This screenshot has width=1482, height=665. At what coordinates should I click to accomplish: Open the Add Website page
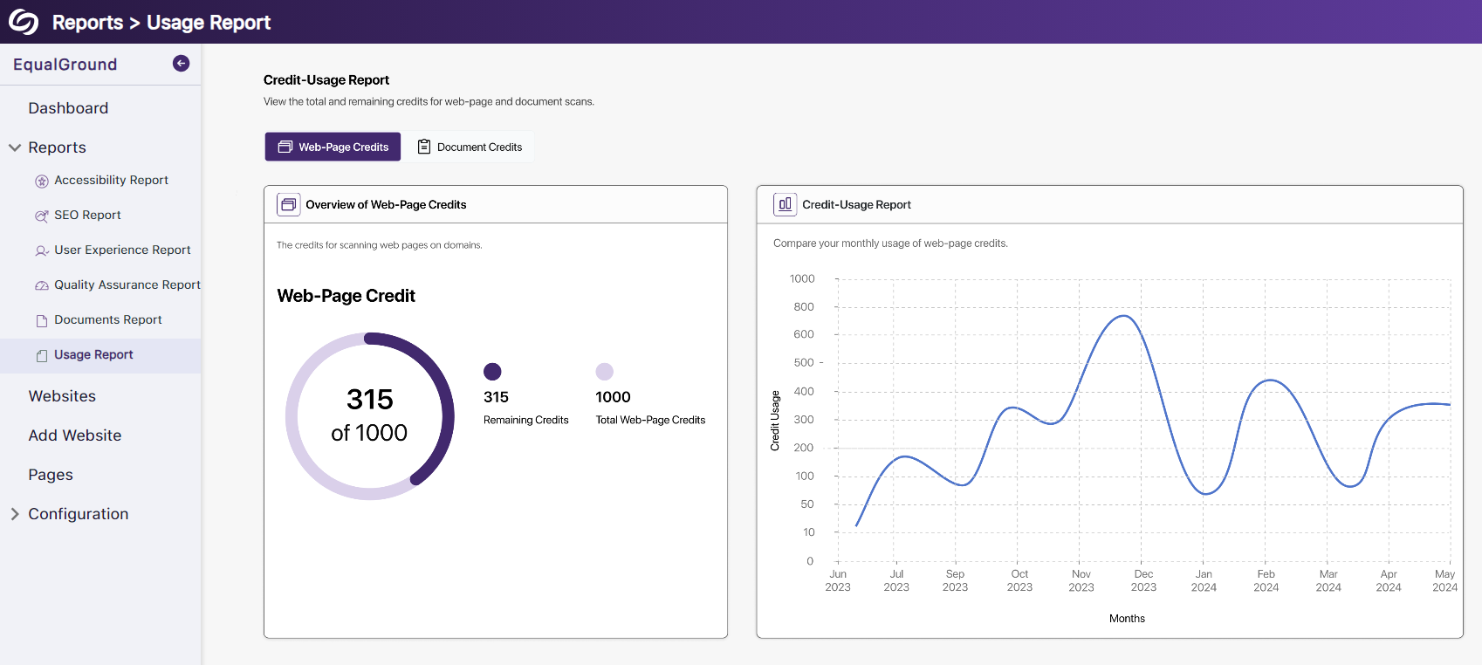pyautogui.click(x=75, y=435)
